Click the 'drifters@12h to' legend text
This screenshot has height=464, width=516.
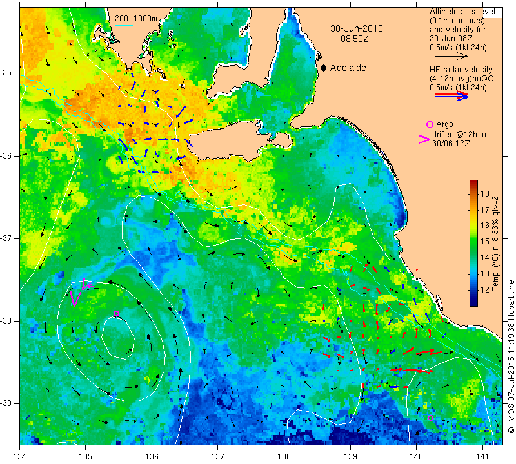(459, 135)
